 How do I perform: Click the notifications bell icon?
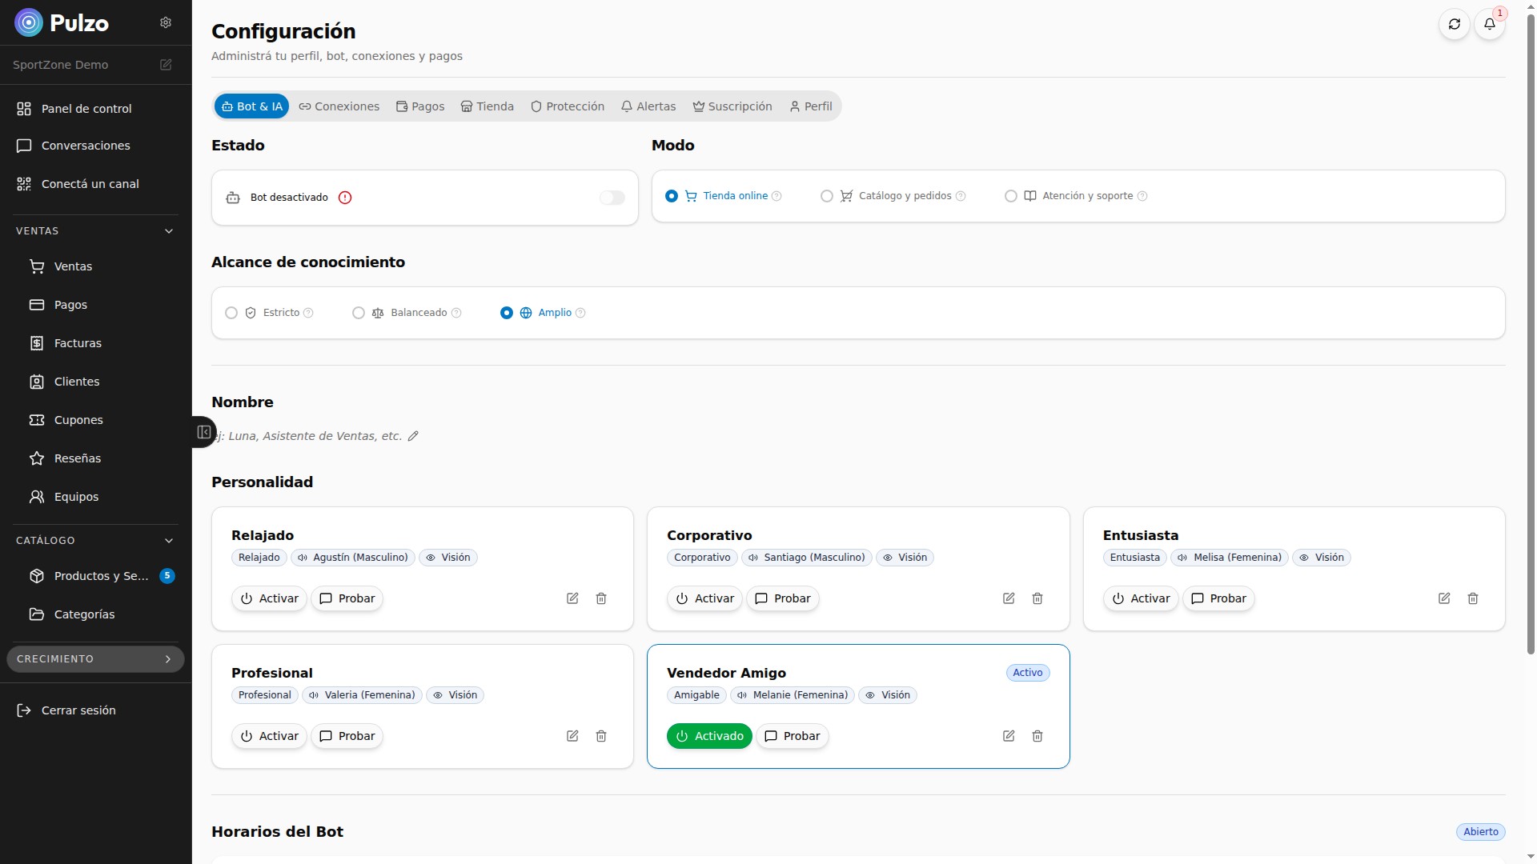[1490, 24]
